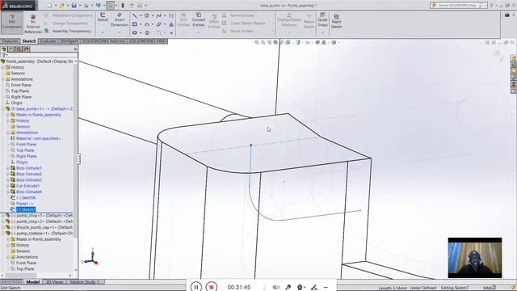Select the Ellipse sketch tool
The height and width of the screenshot is (291, 517).
159,24
